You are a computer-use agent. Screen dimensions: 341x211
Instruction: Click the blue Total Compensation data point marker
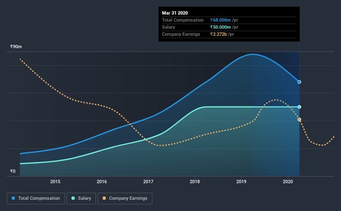pos(299,82)
